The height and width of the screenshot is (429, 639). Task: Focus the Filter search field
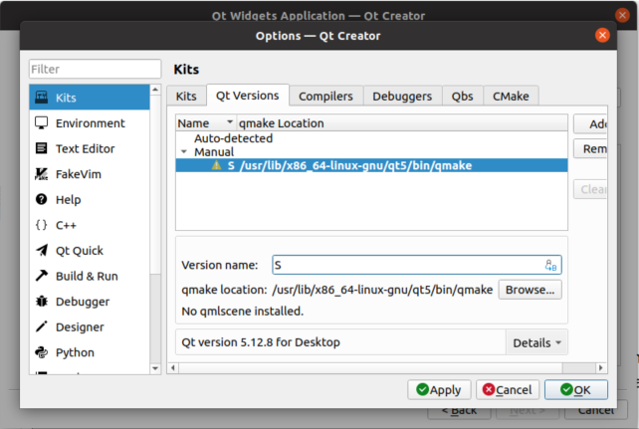point(95,69)
